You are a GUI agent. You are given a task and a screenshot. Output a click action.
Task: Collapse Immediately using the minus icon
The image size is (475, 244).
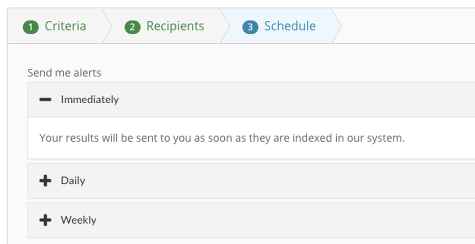(x=45, y=99)
